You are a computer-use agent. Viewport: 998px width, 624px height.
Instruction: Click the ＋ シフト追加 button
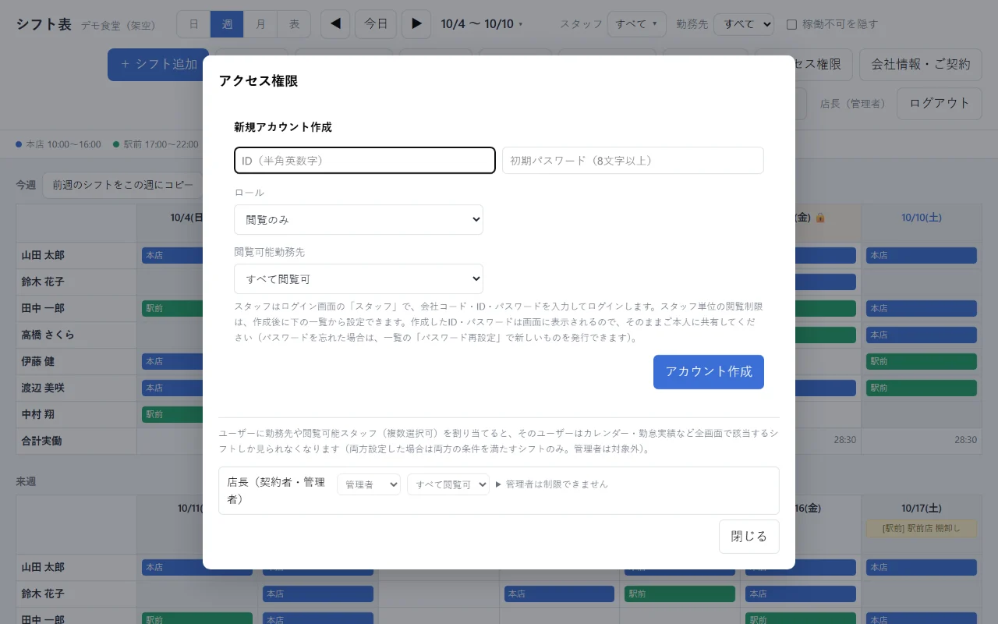[159, 65]
